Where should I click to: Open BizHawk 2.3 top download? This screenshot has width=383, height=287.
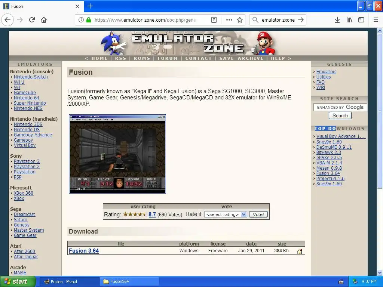click(328, 152)
